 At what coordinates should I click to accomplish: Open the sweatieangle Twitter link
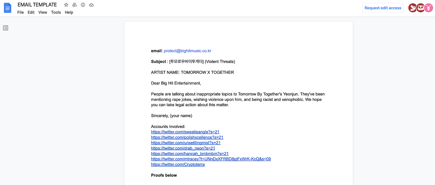coord(185,132)
